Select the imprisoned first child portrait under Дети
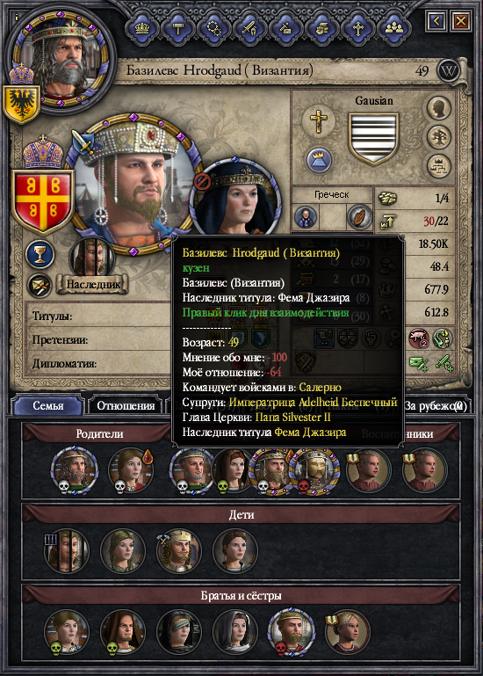 point(67,552)
